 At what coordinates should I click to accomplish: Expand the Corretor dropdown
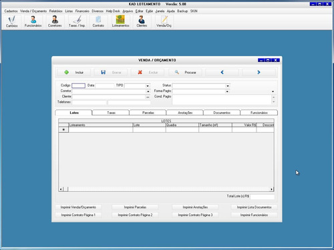pyautogui.click(x=148, y=91)
